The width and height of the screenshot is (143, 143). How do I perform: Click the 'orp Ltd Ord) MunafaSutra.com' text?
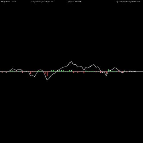[x=128, y=2]
